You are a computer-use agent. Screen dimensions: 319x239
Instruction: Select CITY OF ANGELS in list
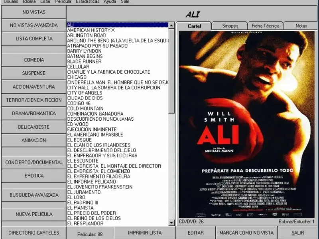[117, 93]
